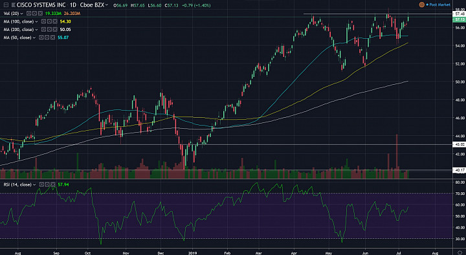
Task: Expand the MA (200, close) dropdown arrow
Action: tap(36, 30)
